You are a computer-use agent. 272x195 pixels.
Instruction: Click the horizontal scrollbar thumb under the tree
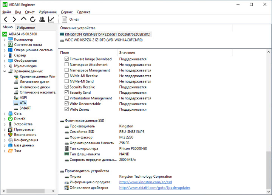(26, 191)
